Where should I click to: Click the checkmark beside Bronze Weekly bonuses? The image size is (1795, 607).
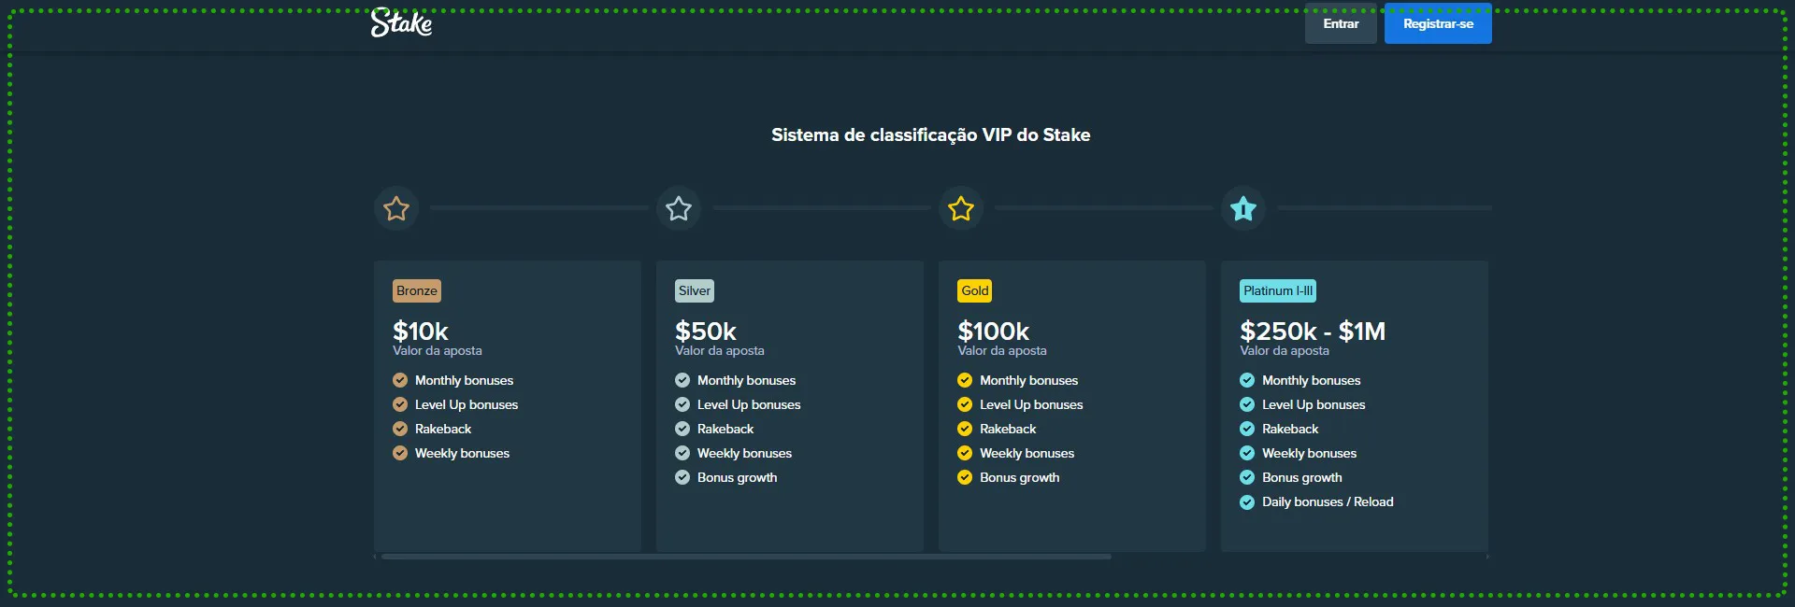click(399, 453)
